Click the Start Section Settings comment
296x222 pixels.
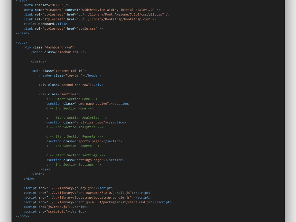click(x=75, y=155)
